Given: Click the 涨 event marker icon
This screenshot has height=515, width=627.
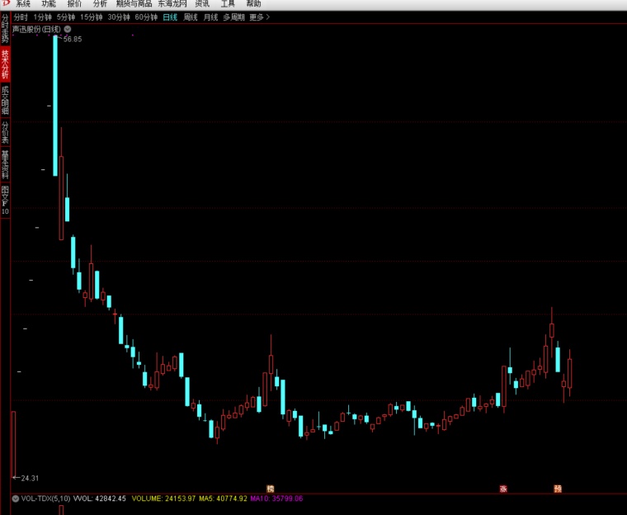Looking at the screenshot, I should pyautogui.click(x=503, y=489).
